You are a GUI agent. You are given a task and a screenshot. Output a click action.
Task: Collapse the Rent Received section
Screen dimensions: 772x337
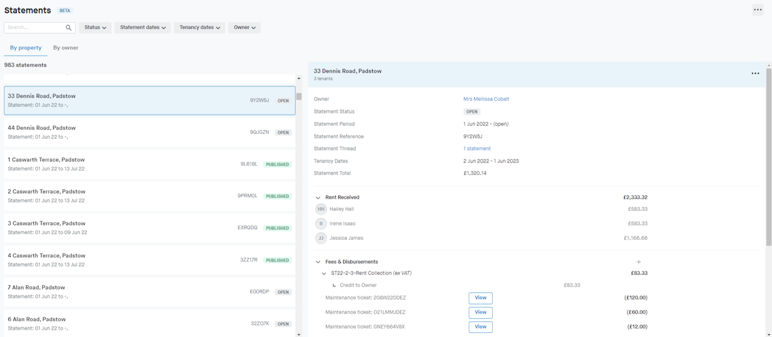click(318, 198)
